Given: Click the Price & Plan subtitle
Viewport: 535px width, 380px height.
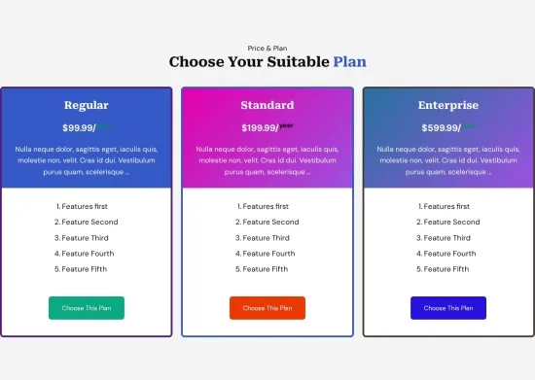Looking at the screenshot, I should 267,49.
